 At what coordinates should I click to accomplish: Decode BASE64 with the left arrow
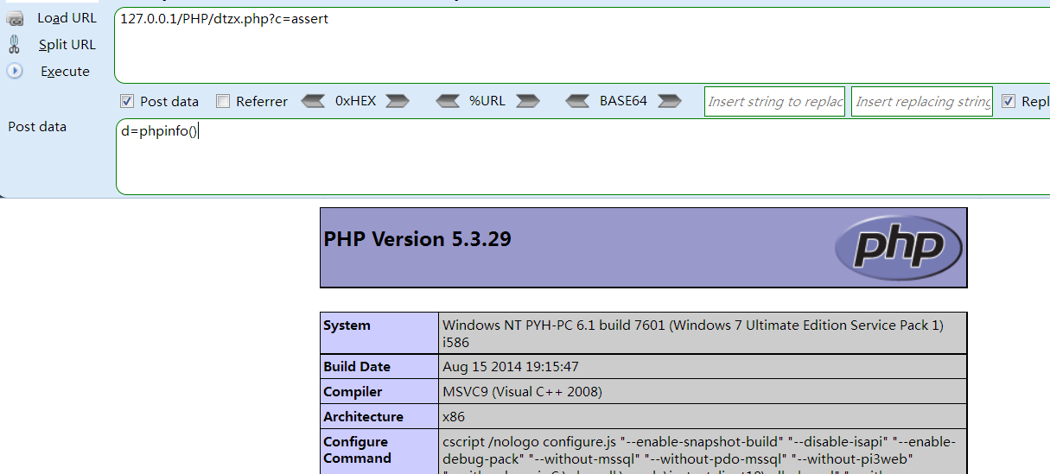pyautogui.click(x=578, y=101)
